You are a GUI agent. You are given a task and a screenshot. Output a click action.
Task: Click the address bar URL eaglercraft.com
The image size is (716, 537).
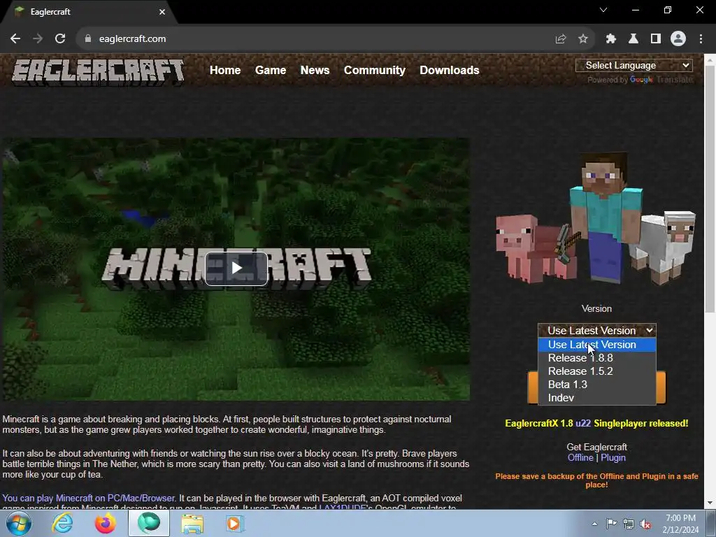click(x=132, y=39)
